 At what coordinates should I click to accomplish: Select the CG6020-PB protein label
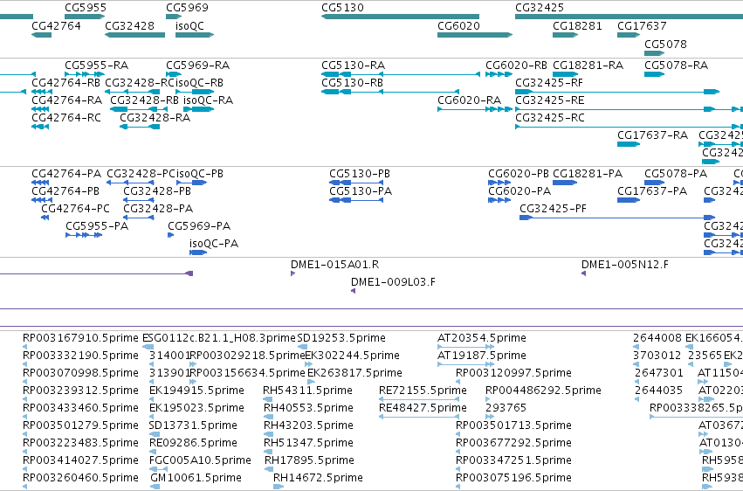tap(519, 174)
